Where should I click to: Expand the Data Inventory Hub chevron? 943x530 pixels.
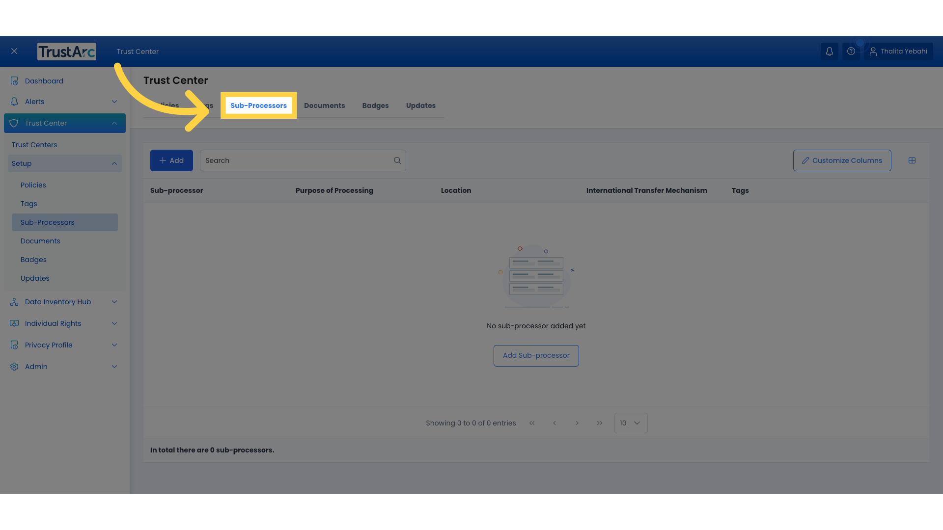tap(114, 302)
